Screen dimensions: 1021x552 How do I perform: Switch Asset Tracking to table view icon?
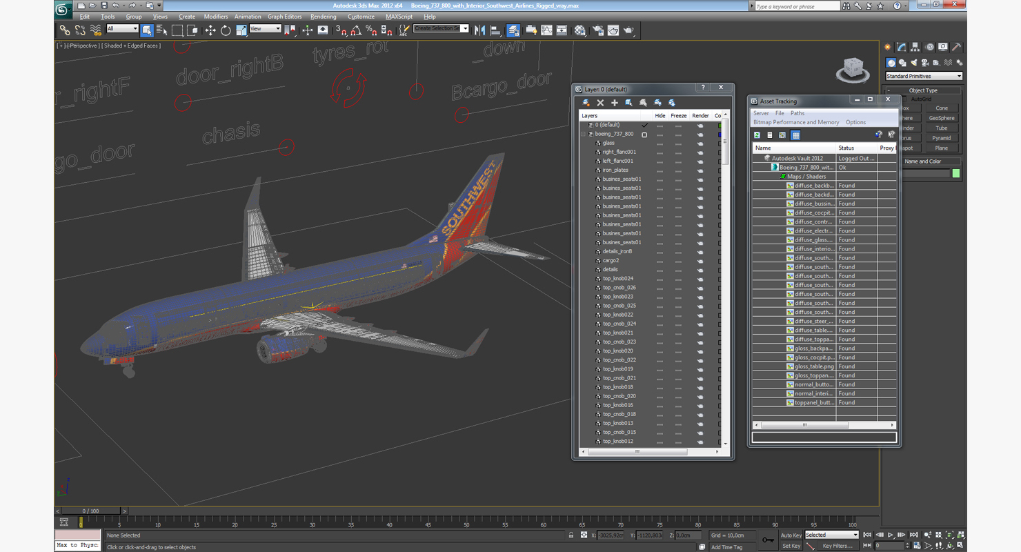(795, 135)
